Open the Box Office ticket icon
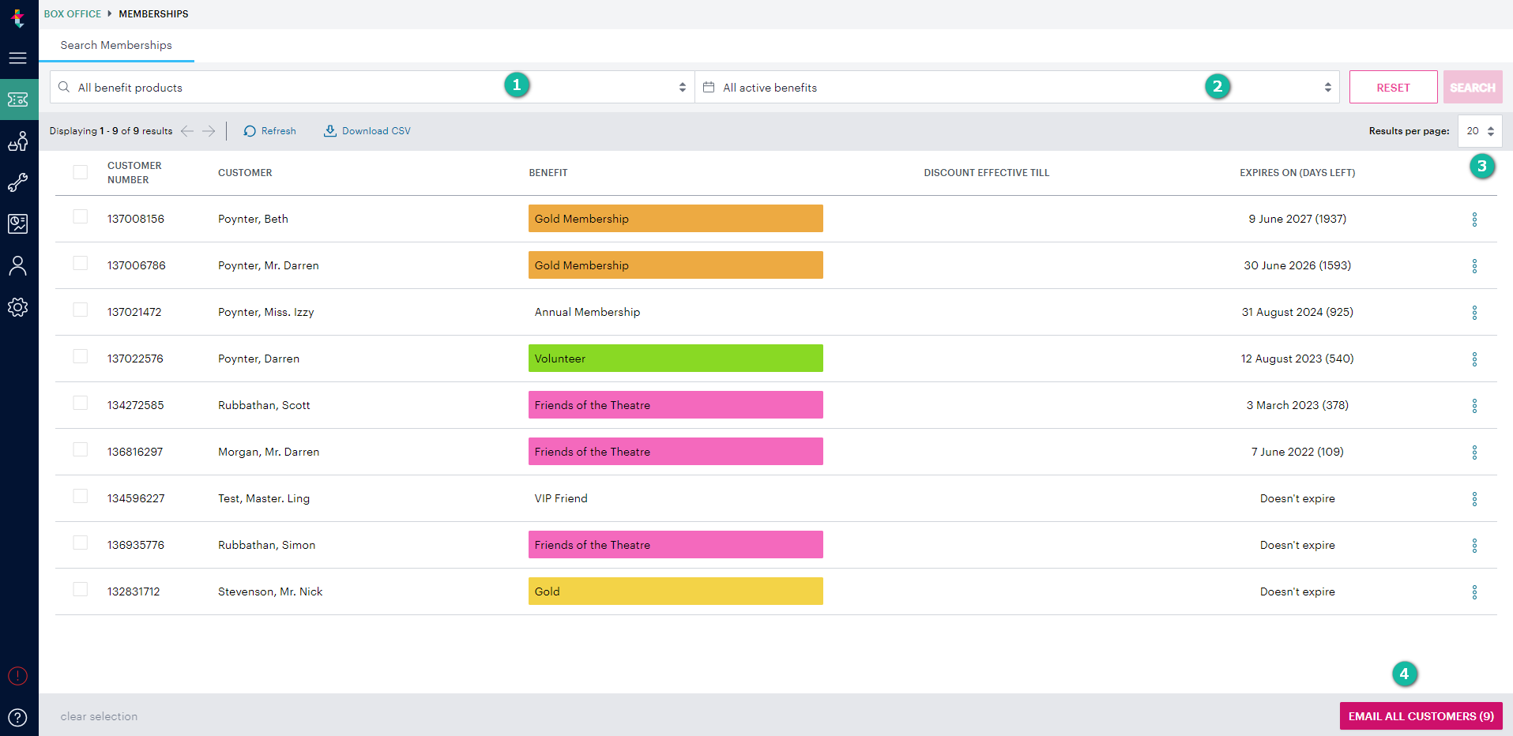 coord(18,100)
